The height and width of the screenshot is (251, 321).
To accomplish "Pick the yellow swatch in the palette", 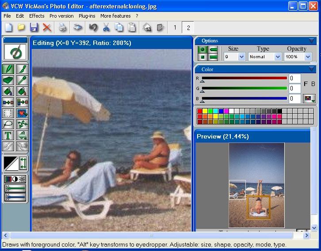I will click(205, 111).
